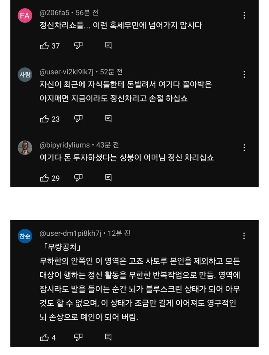Open the @206fa5 username link
This screenshot has width=269, height=355.
coord(54,13)
